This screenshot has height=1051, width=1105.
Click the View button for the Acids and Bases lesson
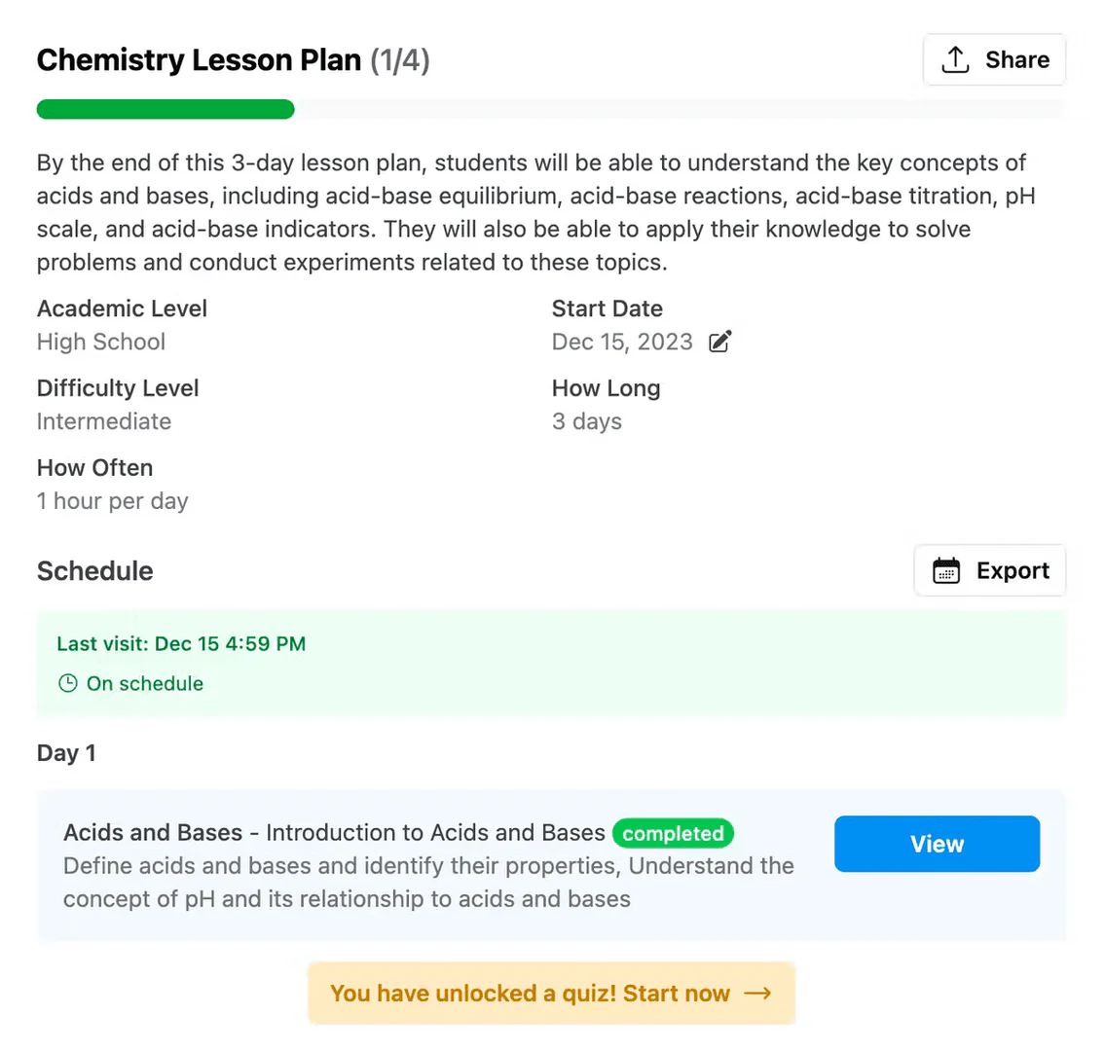[x=936, y=844]
